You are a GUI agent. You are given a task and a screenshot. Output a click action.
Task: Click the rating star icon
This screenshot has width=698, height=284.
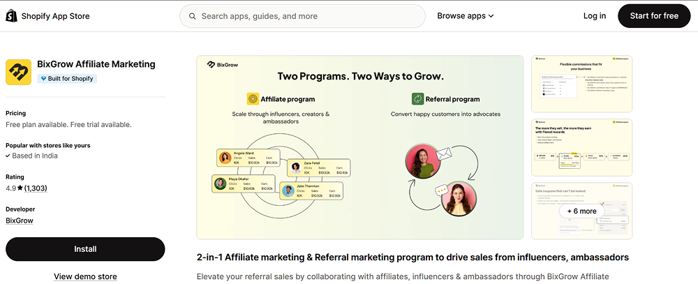[20, 188]
